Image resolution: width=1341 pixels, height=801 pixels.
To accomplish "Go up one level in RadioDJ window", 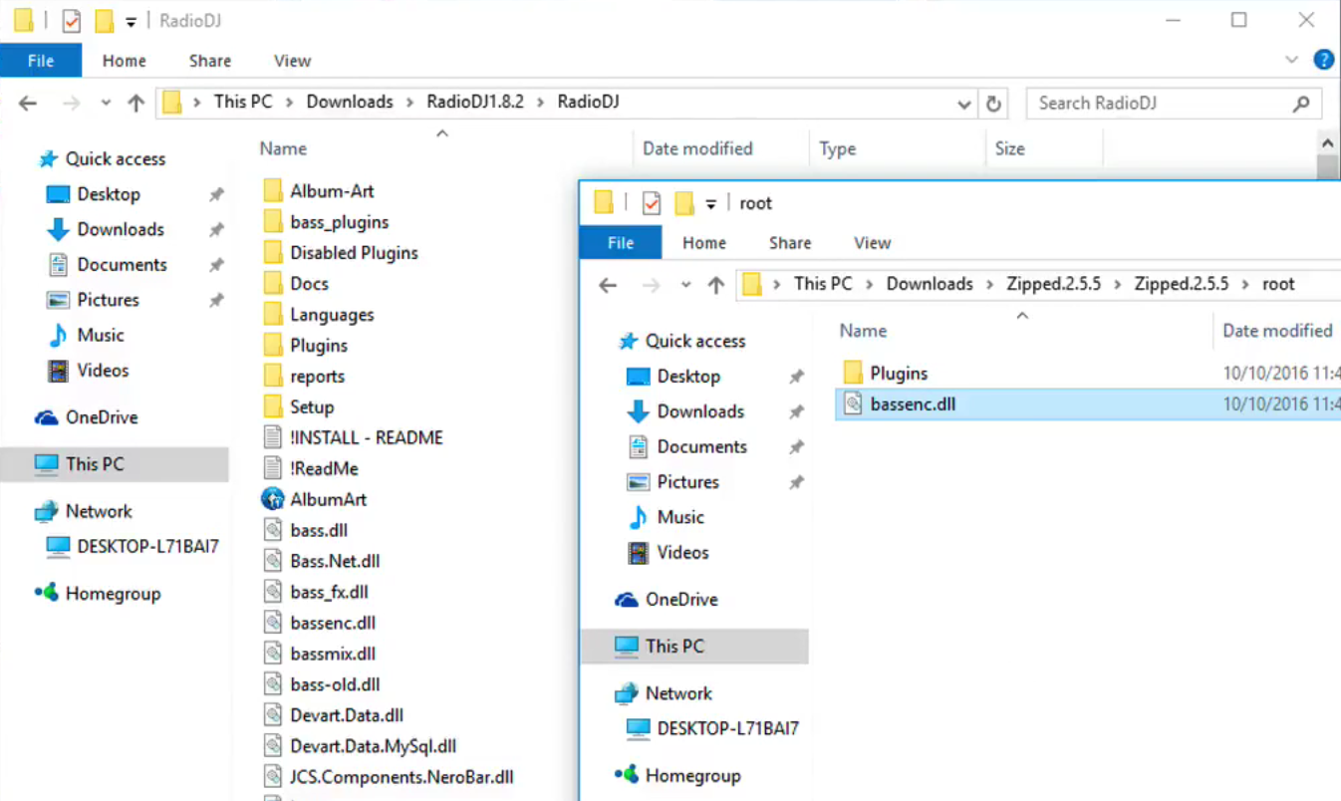I will tap(136, 103).
